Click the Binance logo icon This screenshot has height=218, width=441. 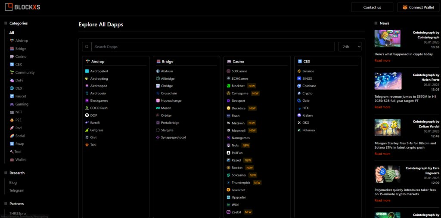point(299,71)
